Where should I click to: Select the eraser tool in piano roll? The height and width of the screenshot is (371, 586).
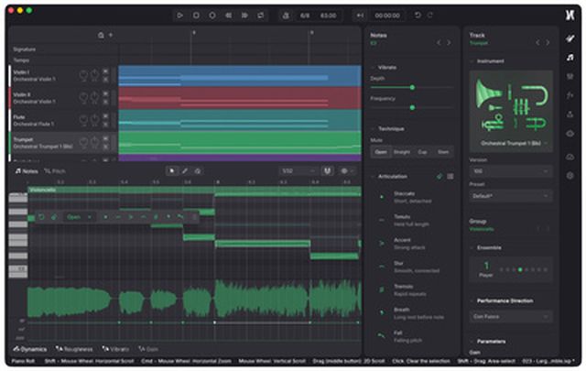[x=198, y=171]
